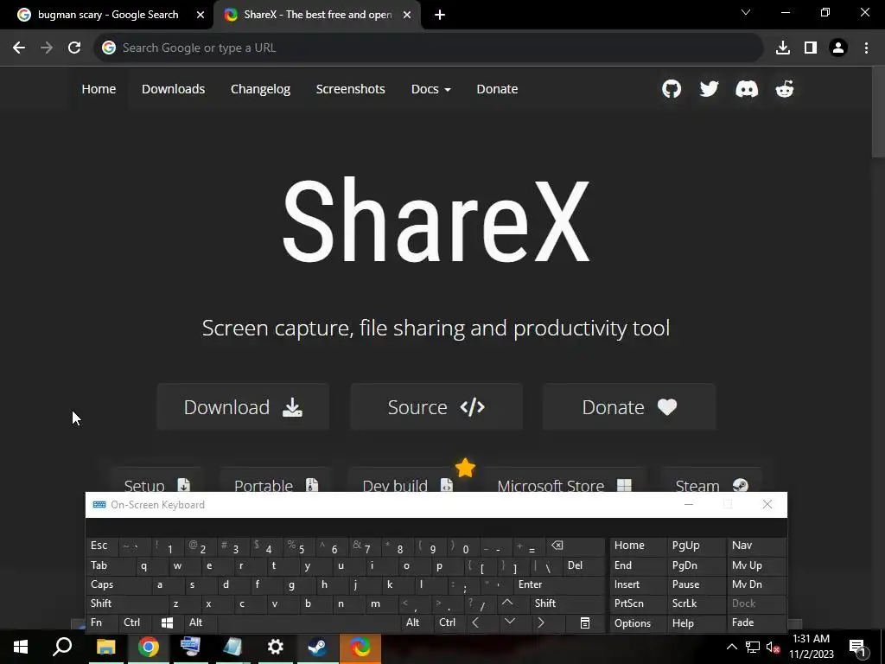885x664 pixels.
Task: Open Steam from the taskbar
Action: [318, 647]
